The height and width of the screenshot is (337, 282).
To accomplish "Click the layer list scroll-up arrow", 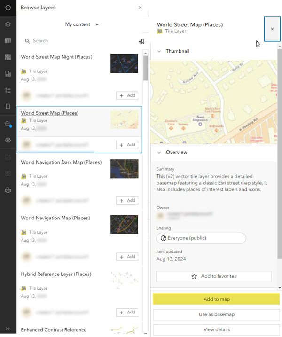I will (146, 53).
